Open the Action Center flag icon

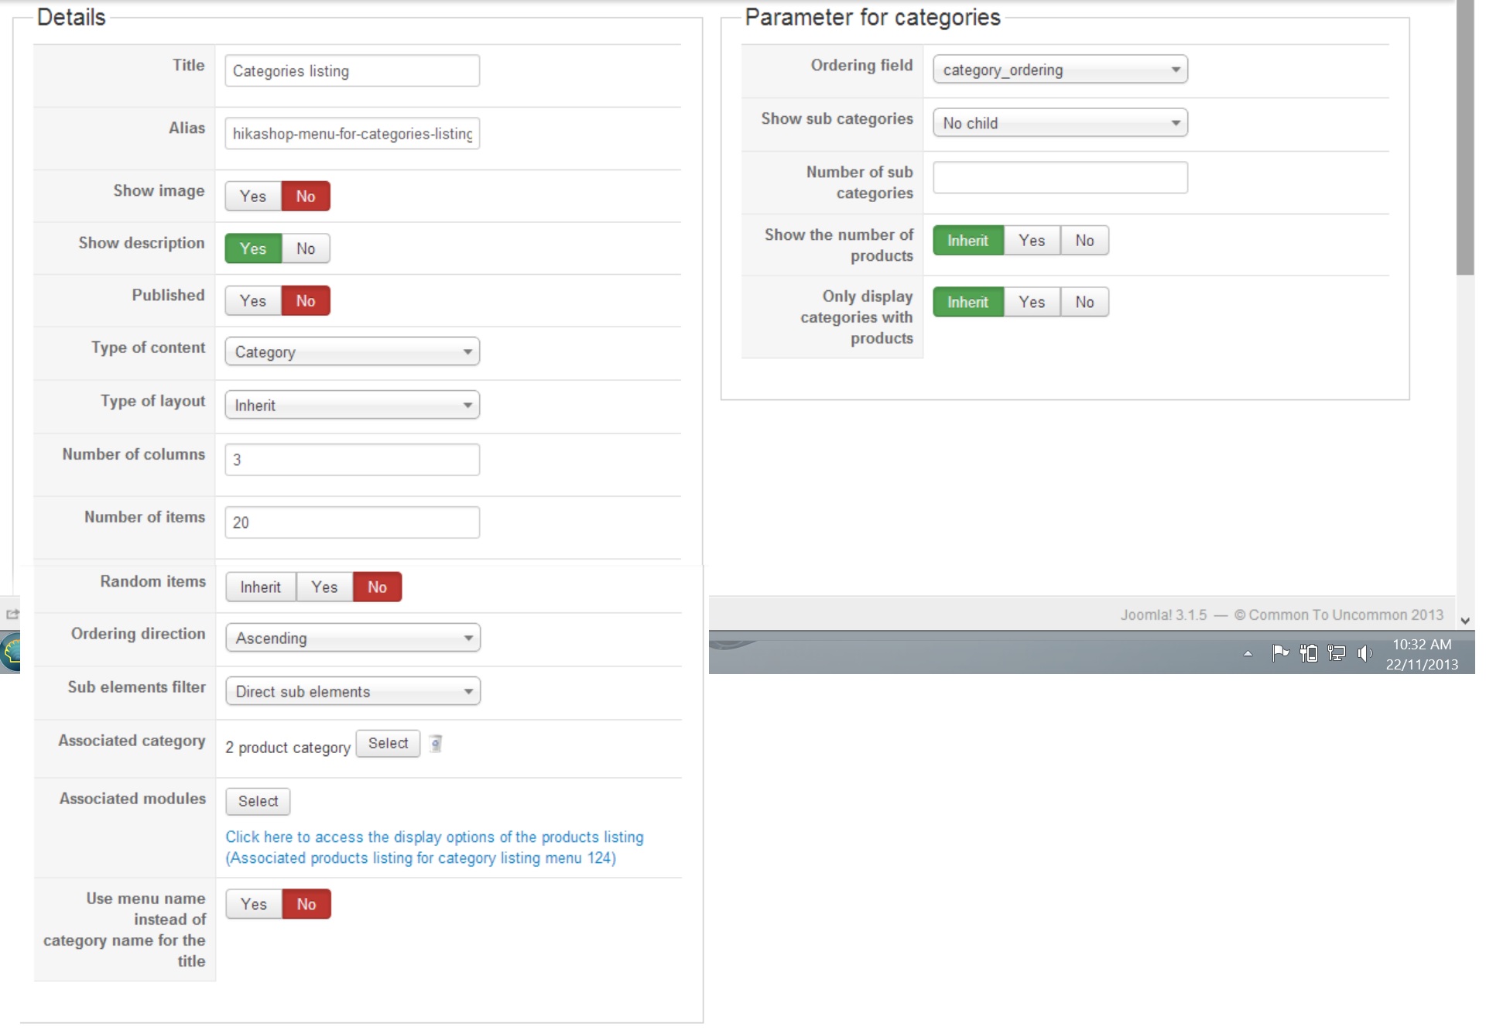(x=1280, y=654)
